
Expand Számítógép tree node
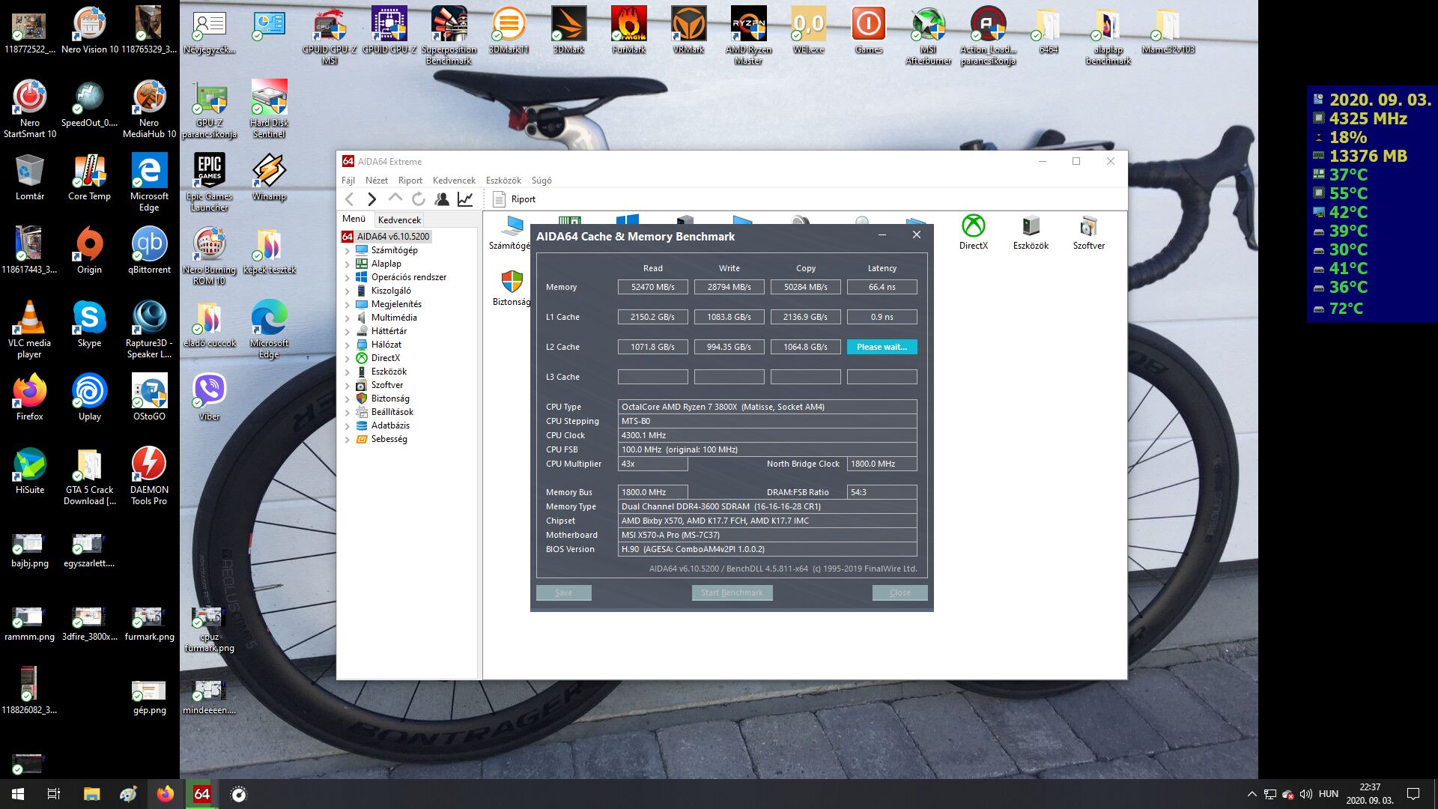pyautogui.click(x=347, y=251)
